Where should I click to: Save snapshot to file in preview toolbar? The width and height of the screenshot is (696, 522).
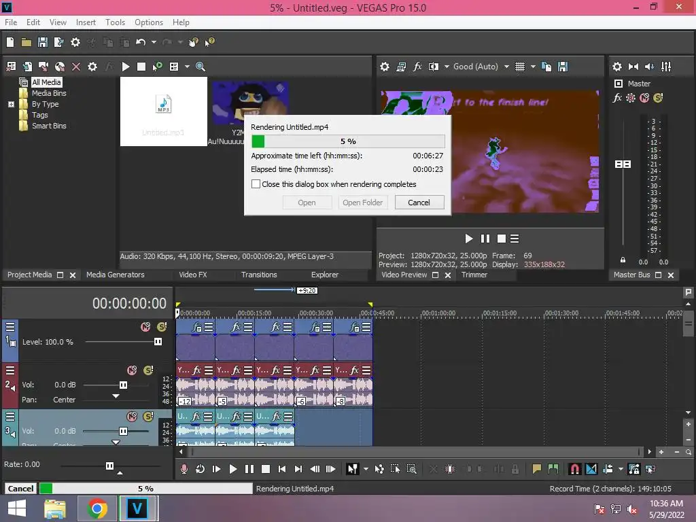tap(563, 67)
